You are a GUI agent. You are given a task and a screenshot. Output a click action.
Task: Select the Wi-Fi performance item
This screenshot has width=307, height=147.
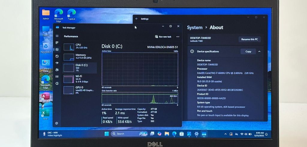click(79, 79)
